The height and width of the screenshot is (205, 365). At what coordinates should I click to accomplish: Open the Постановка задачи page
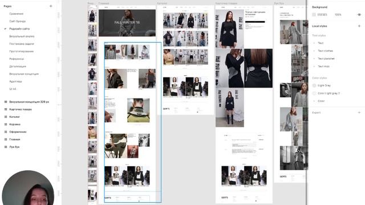tap(22, 44)
